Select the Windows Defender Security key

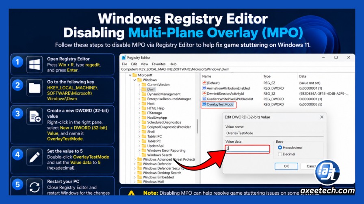coord(163,168)
